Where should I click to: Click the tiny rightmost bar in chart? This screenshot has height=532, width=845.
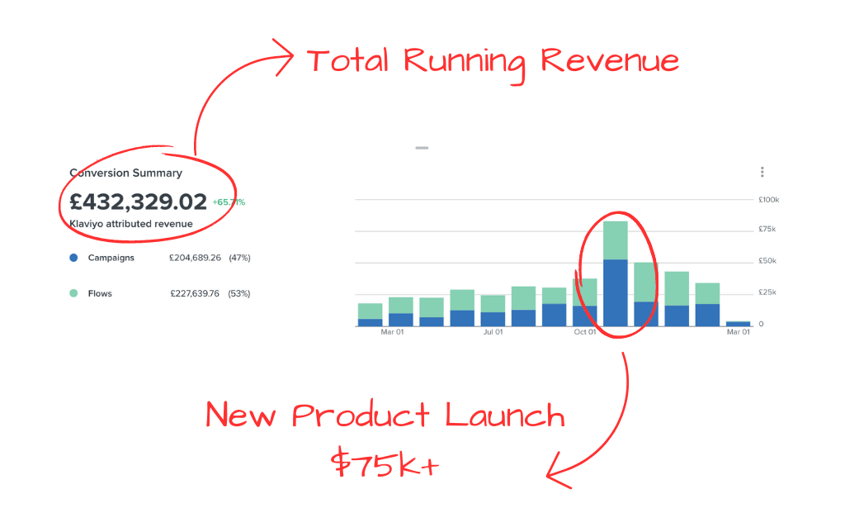738,323
